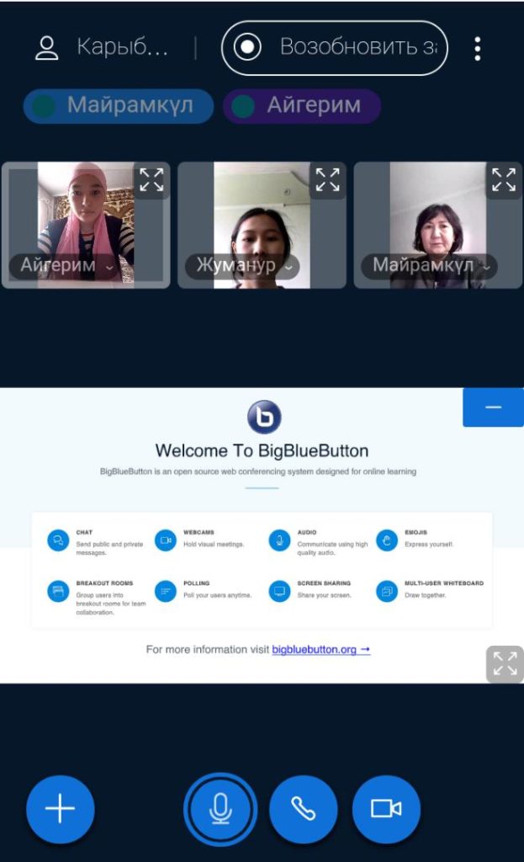
Task: Expand Майрамкүл's webcam to fullscreen
Action: coord(503,180)
